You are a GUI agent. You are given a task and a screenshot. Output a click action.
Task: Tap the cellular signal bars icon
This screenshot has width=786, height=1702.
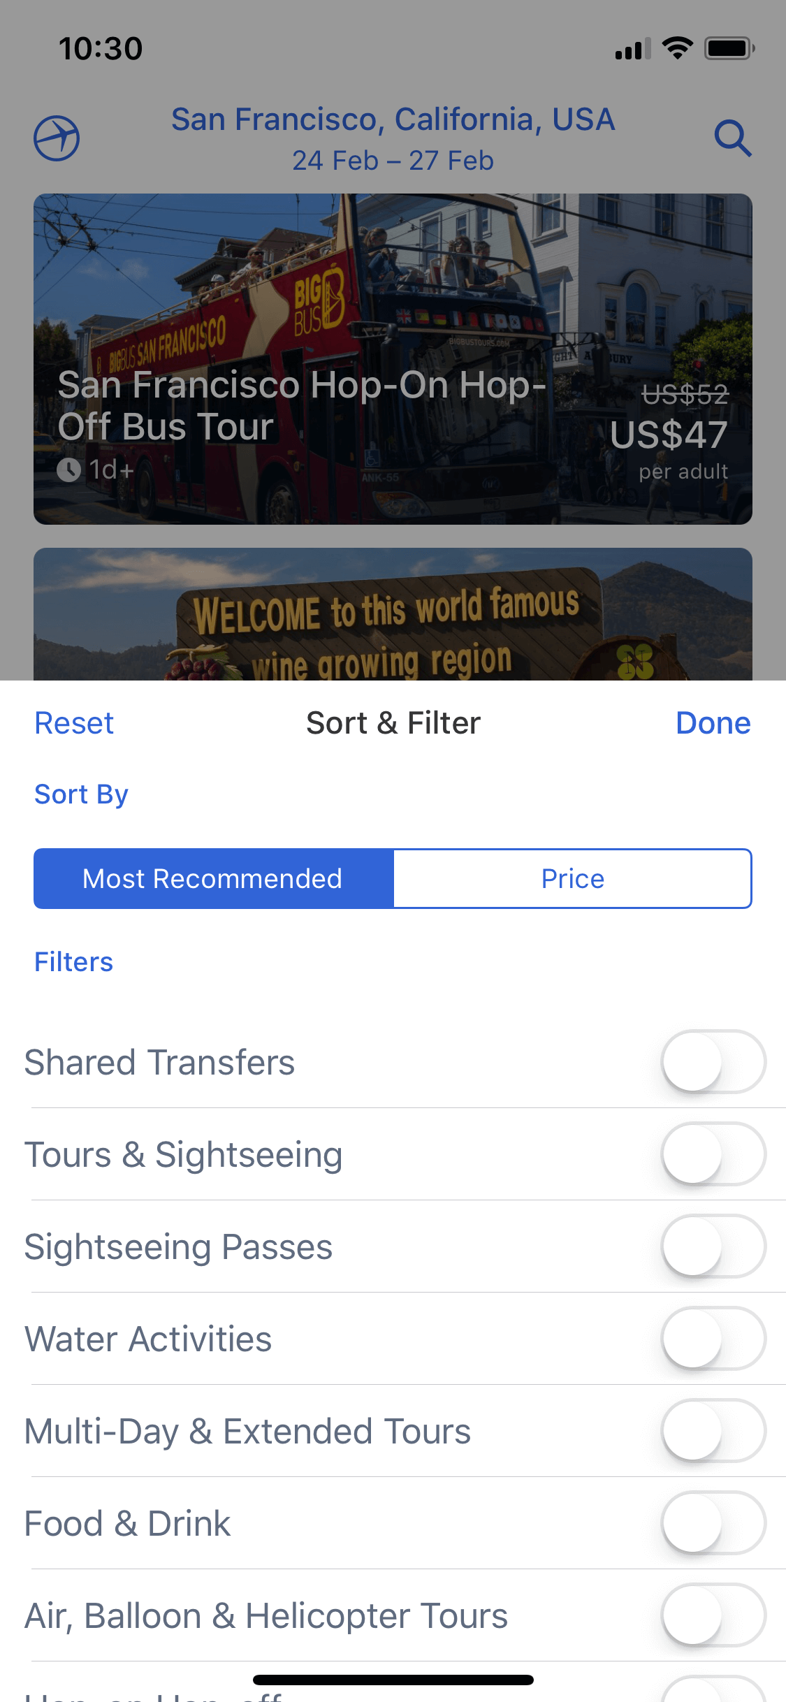(x=632, y=49)
